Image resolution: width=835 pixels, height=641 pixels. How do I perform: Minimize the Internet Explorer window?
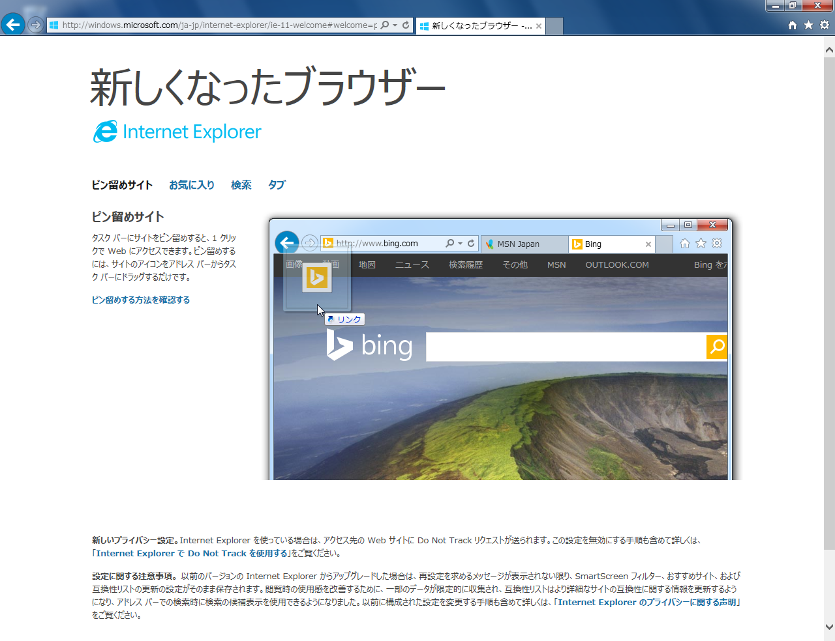[775, 6]
